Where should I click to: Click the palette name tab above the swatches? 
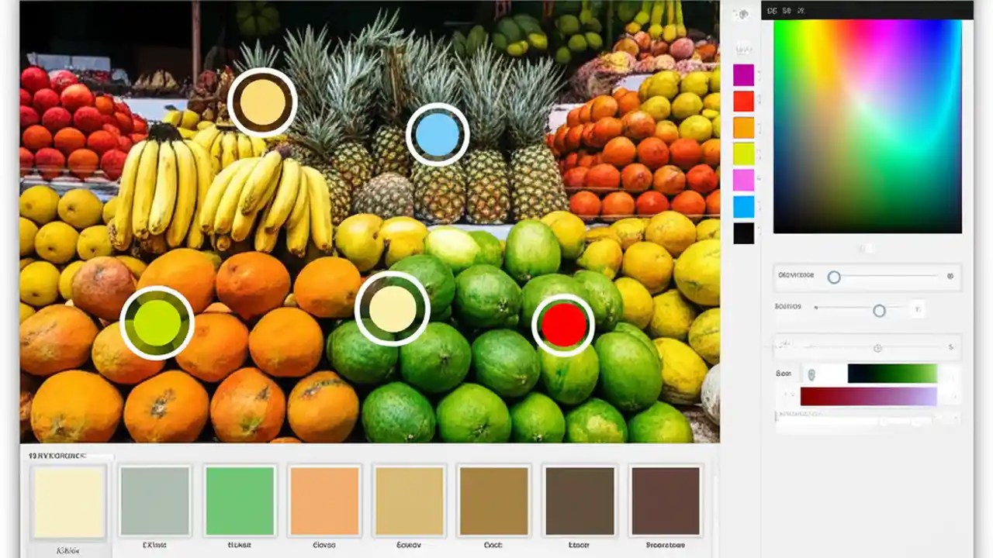(56, 456)
